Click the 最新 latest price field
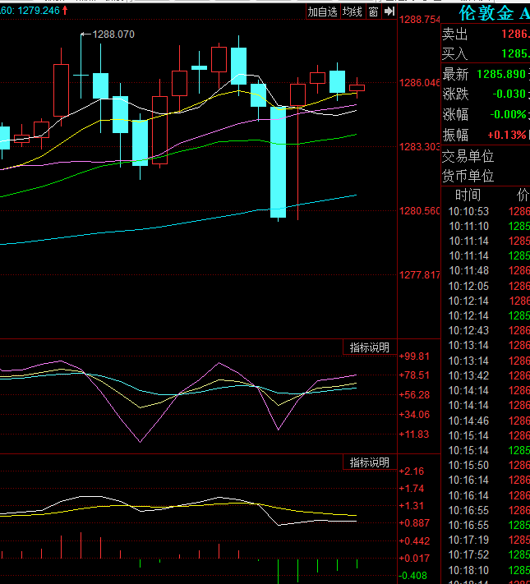This screenshot has width=530, height=584. coord(486,74)
